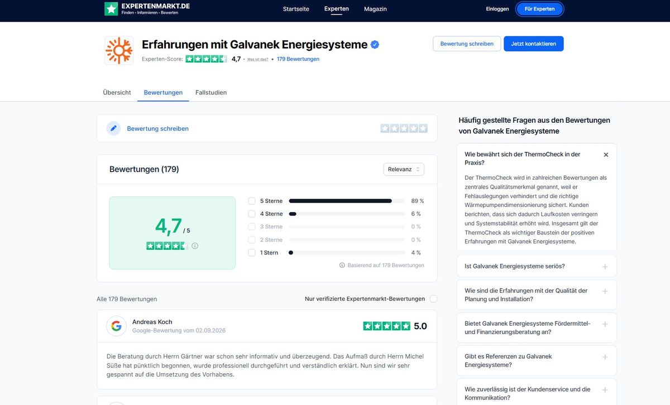Tick the 2 Sterne filter checkbox
The width and height of the screenshot is (670, 405).
tap(252, 240)
